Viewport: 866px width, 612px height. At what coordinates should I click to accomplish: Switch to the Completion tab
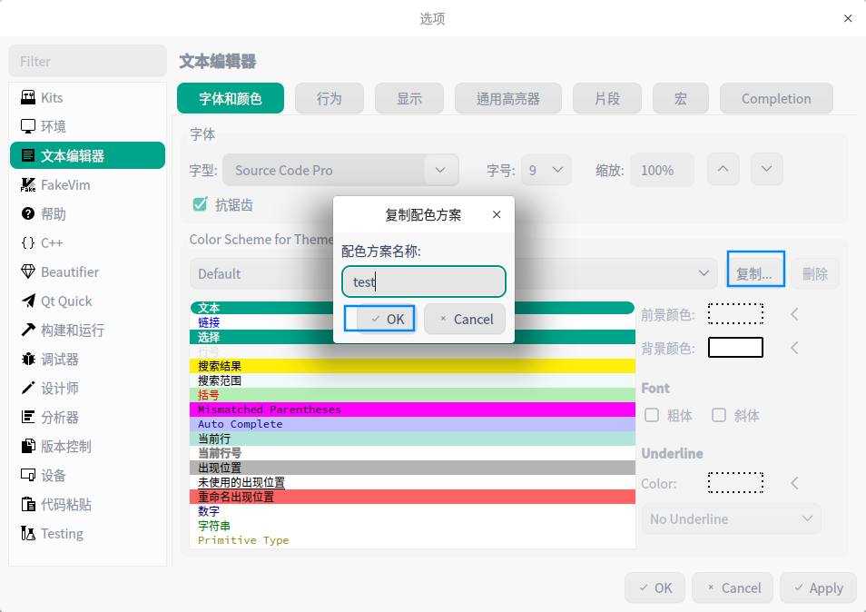pyautogui.click(x=775, y=98)
